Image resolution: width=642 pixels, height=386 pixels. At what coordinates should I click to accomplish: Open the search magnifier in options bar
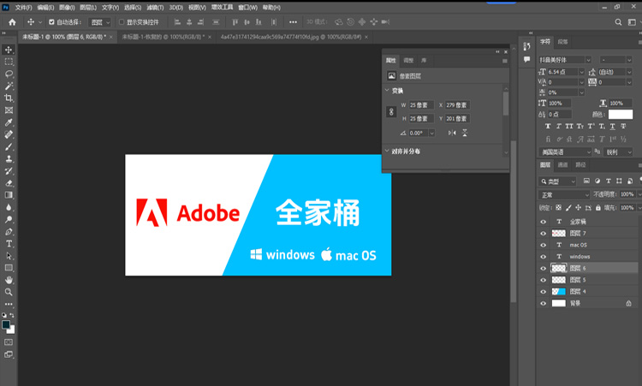tap(618, 22)
